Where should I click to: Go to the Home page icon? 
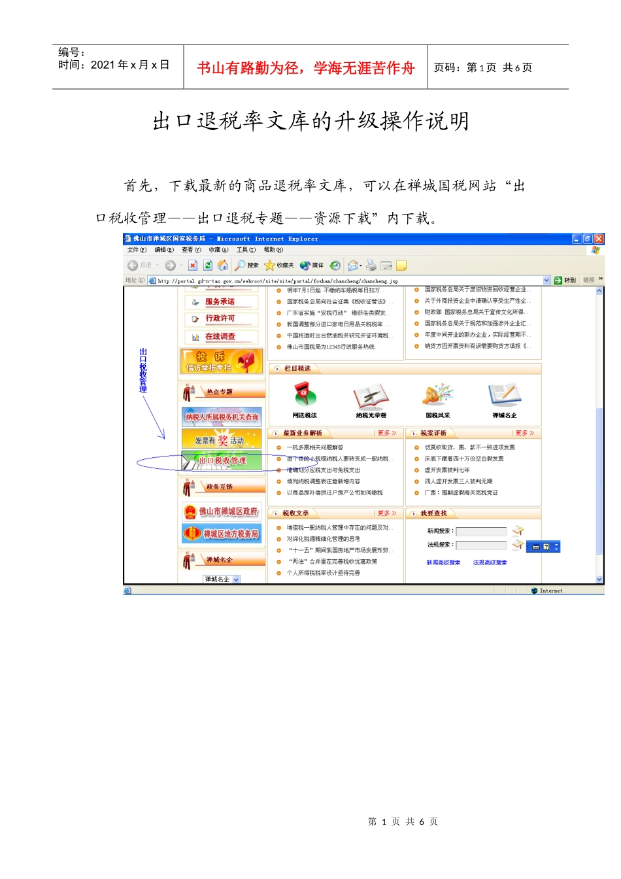click(x=222, y=266)
